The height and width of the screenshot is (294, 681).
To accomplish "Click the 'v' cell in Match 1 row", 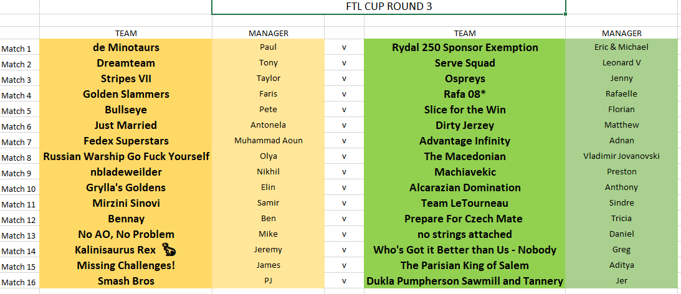I will (344, 47).
